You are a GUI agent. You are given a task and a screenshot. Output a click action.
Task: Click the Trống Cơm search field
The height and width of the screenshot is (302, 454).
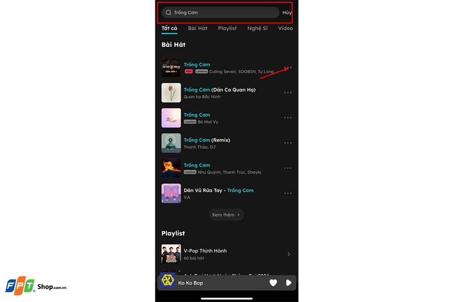click(220, 12)
